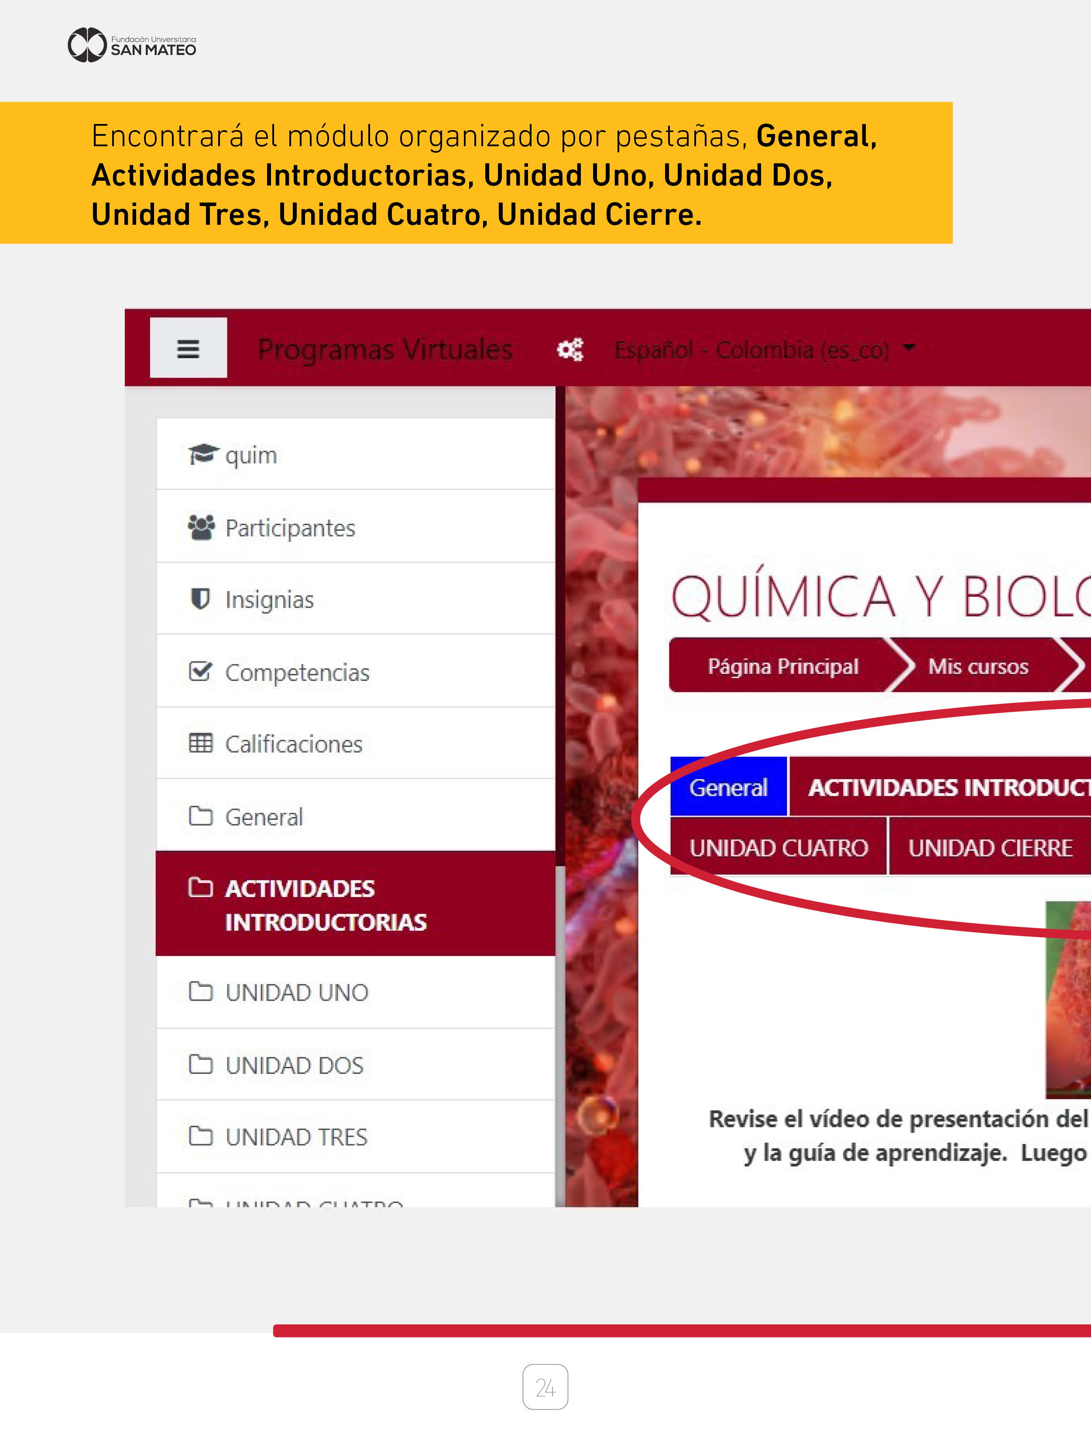Viewport: 1091px width, 1455px height.
Task: Open the Español - Colombia language dropdown
Action: pyautogui.click(x=751, y=350)
